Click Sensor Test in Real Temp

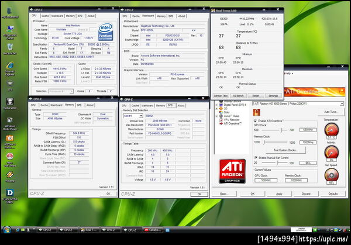[221, 96]
